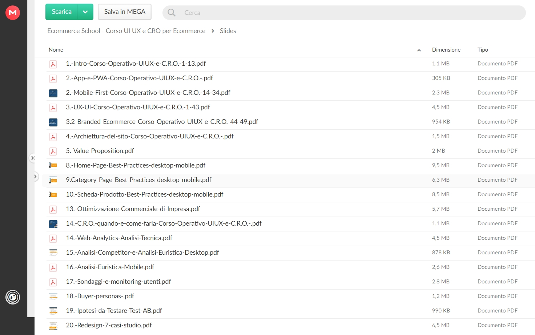The image size is (535, 335).
Task: Open the Scarica dropdown arrow
Action: coord(85,12)
